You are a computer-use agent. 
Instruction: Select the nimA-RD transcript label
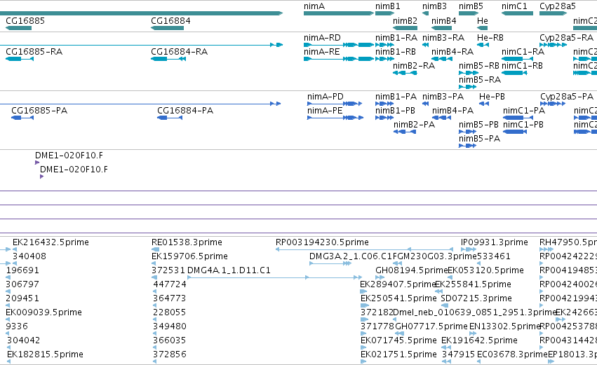(x=322, y=38)
